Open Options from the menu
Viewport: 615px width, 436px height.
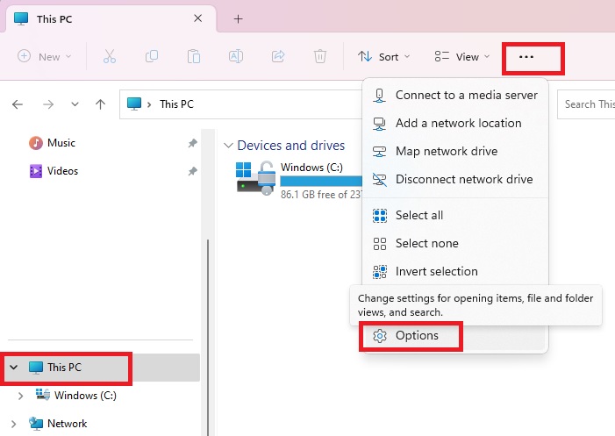[454, 336]
